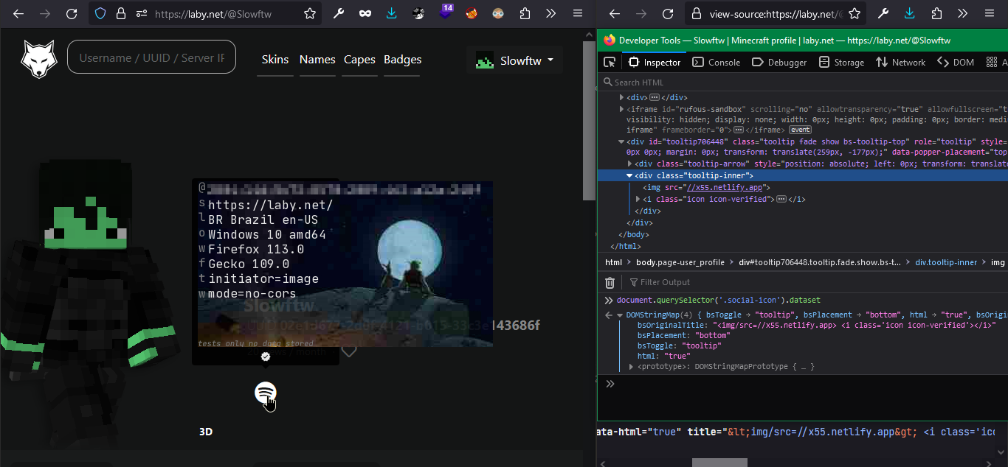Click the view-source horizontal scrollbar thumb

pos(719,463)
